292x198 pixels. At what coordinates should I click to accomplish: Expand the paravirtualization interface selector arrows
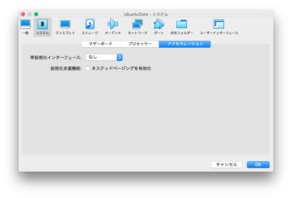tap(119, 57)
